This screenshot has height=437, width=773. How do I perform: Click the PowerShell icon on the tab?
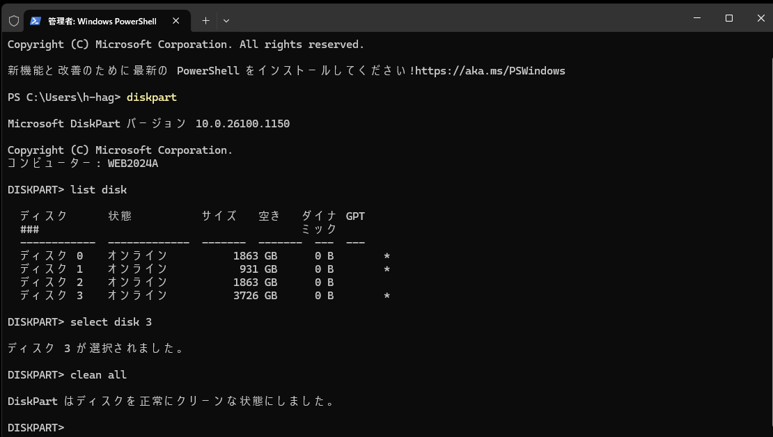36,21
